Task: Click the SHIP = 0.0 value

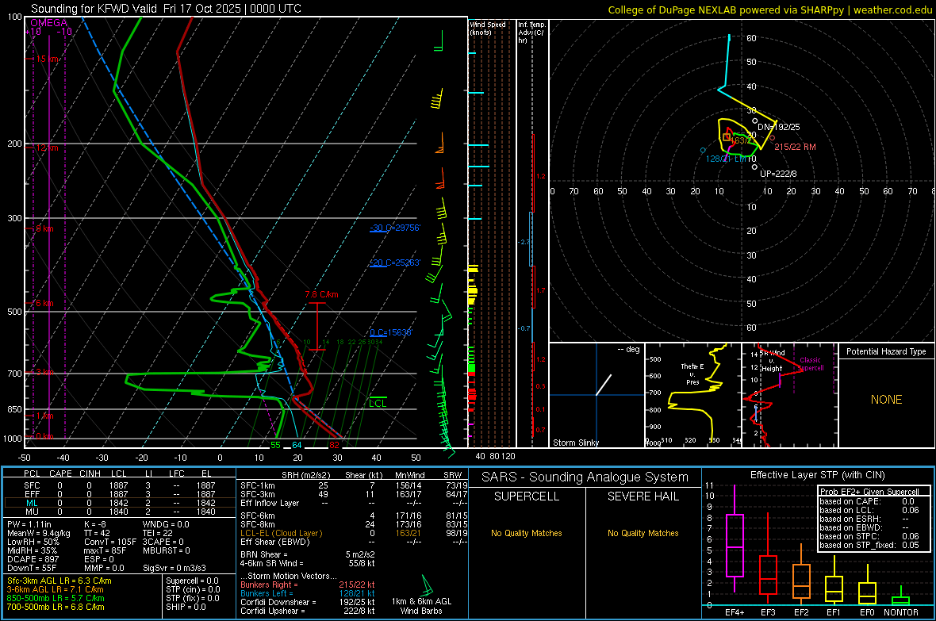Action: tap(186, 607)
